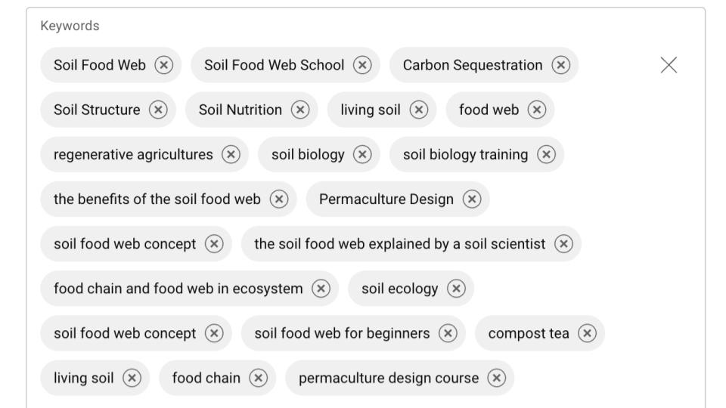726x408 pixels.
Task: Delete the food chain tag
Action: click(259, 379)
